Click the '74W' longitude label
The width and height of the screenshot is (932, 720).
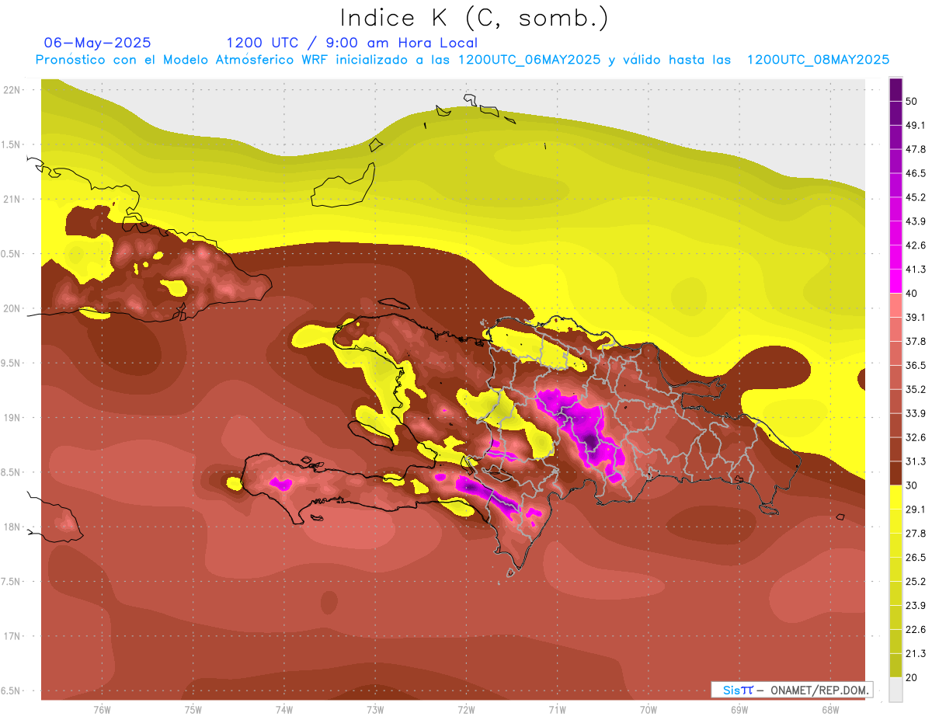click(284, 709)
